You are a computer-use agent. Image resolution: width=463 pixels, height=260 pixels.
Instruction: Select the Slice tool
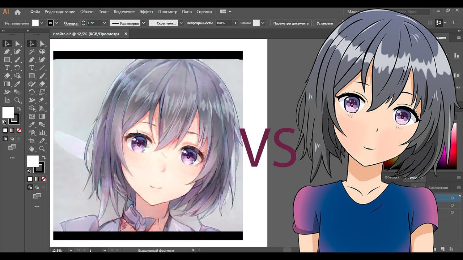42,140
